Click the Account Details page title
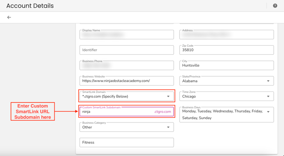Screen dimensions: 284x156 [x=30, y=6]
